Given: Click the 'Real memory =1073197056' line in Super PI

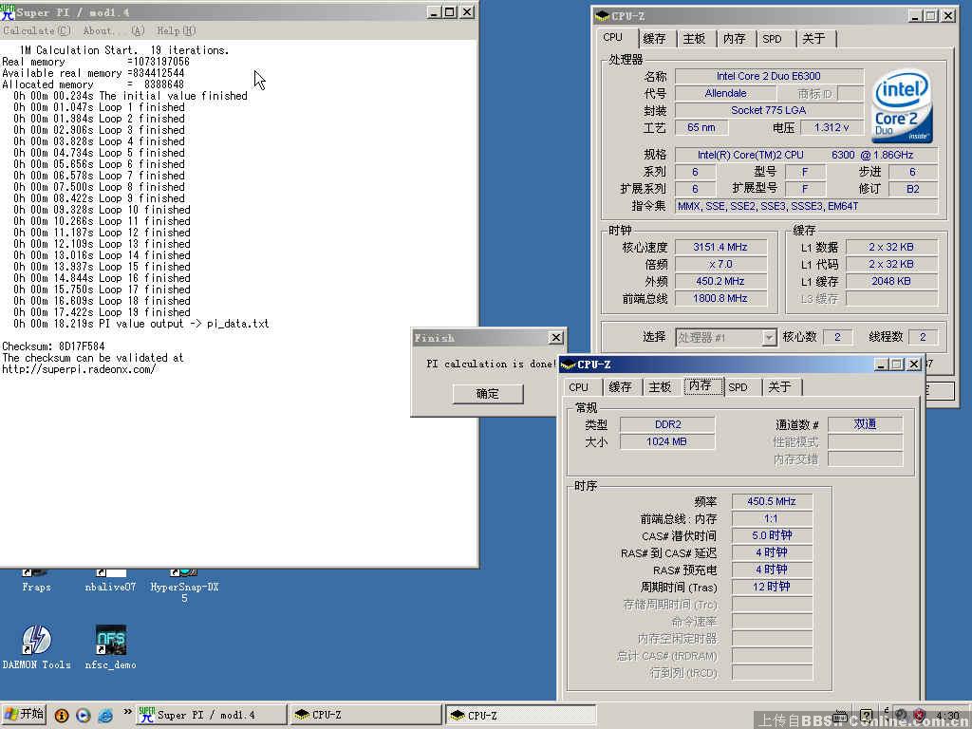Looking at the screenshot, I should 96,62.
